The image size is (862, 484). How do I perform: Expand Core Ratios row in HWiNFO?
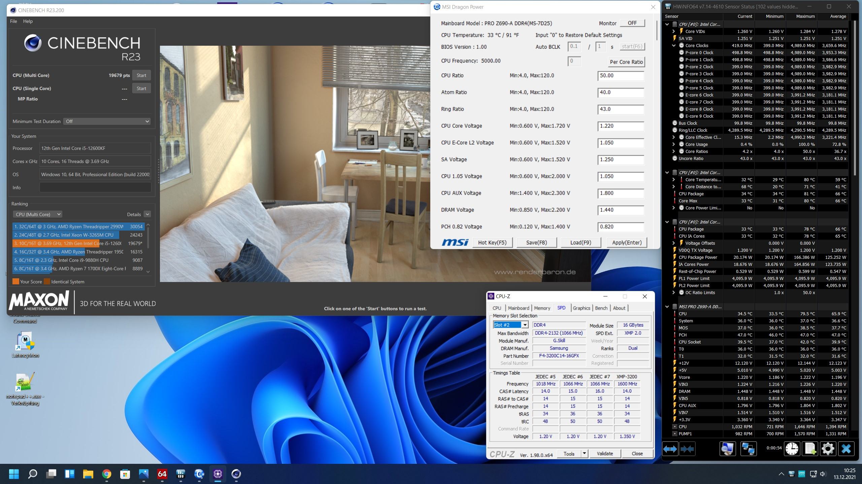674,151
